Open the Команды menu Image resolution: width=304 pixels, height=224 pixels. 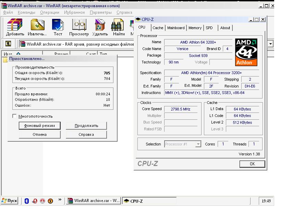pos(26,12)
